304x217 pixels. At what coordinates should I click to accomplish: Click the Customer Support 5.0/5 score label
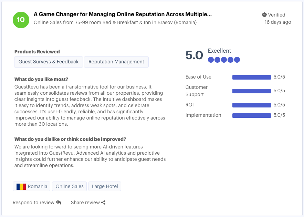tap(280, 91)
